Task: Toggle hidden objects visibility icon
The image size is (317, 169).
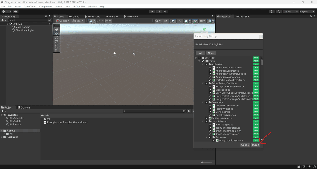Action: pyautogui.click(x=195, y=21)
